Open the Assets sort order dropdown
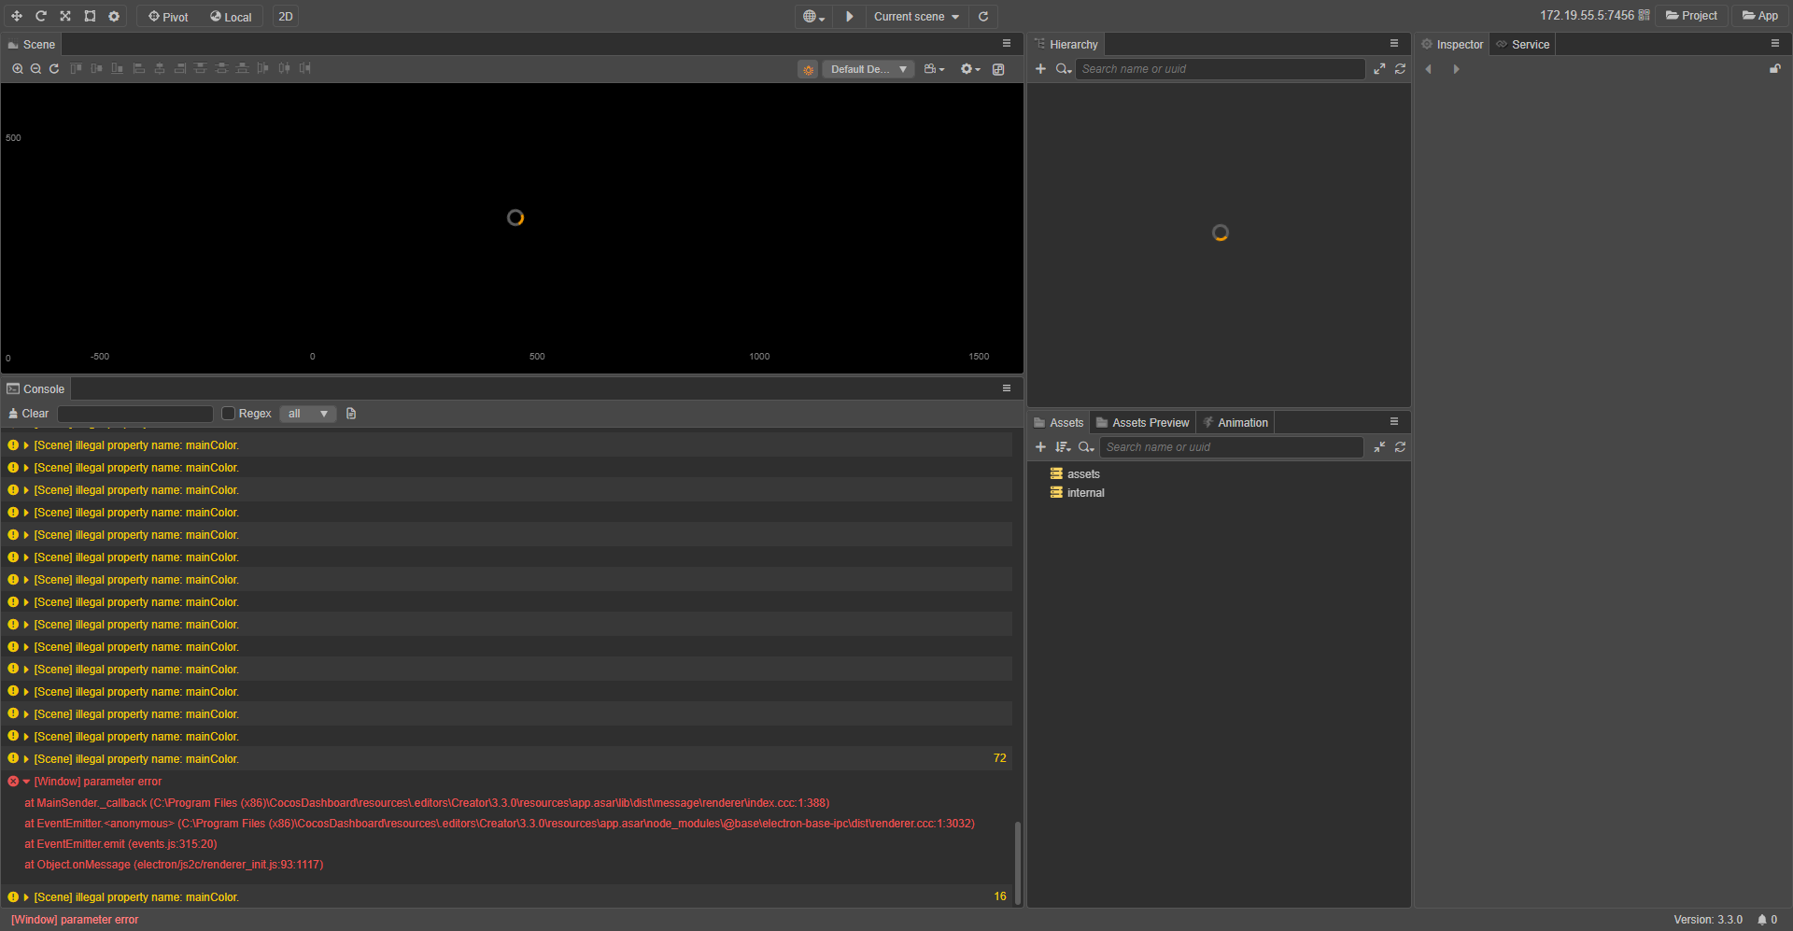 point(1063,446)
